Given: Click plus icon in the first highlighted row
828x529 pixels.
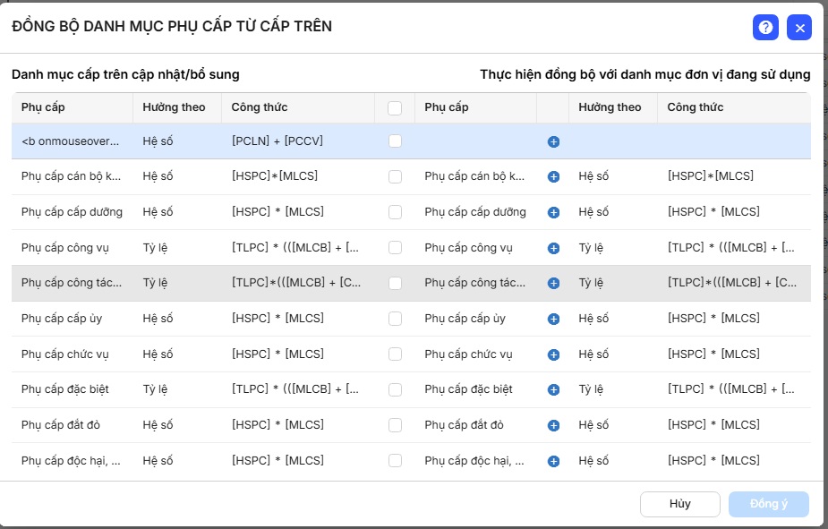Looking at the screenshot, I should (x=553, y=141).
